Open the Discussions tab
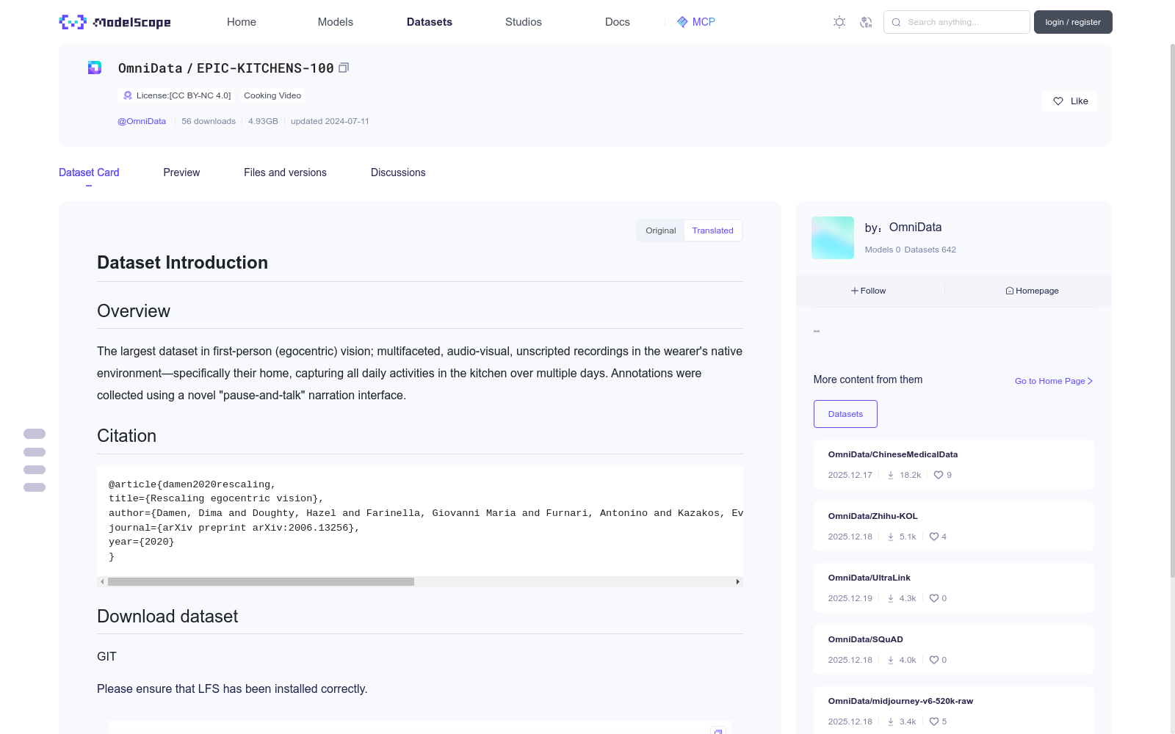Image resolution: width=1175 pixels, height=734 pixels. tap(398, 172)
